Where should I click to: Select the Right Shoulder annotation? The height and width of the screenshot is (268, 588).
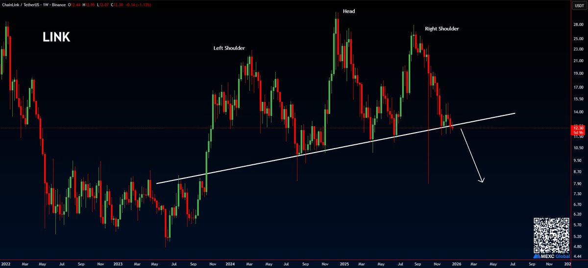point(442,29)
